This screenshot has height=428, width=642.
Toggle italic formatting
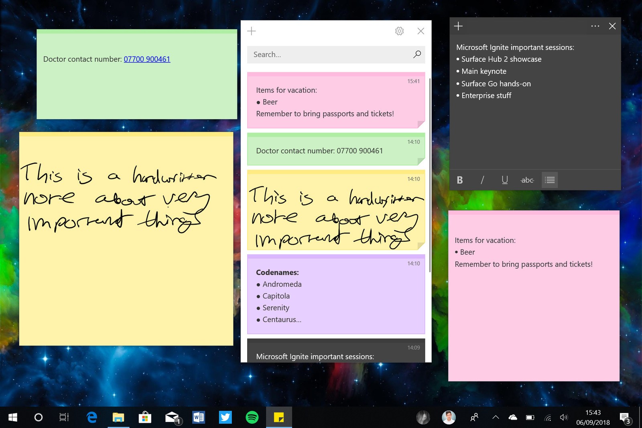(482, 180)
